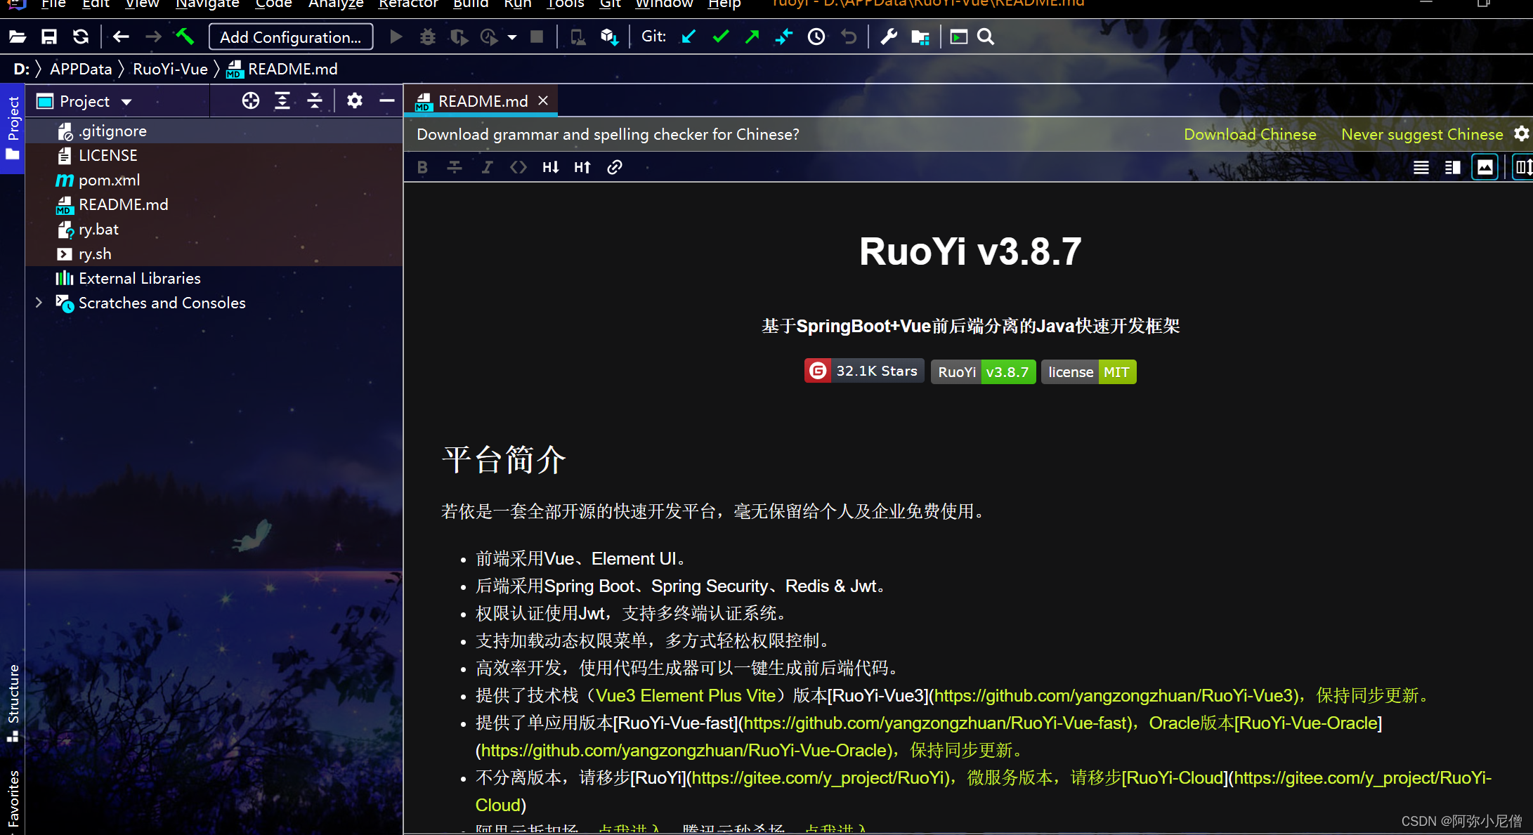Click the Git update project arrow
Viewport: 1533px width, 835px height.
tap(689, 37)
